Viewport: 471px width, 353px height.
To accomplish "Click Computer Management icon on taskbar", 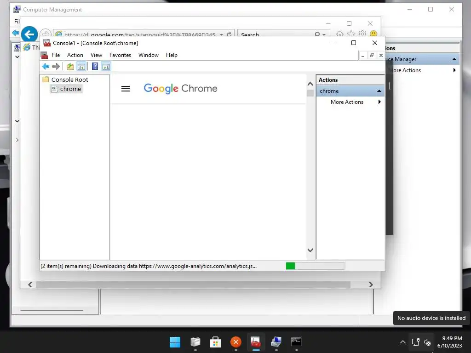I will pyautogui.click(x=276, y=342).
